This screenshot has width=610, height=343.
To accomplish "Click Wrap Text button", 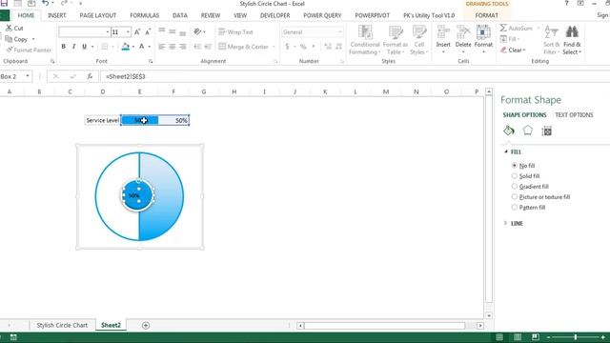I will (235, 31).
